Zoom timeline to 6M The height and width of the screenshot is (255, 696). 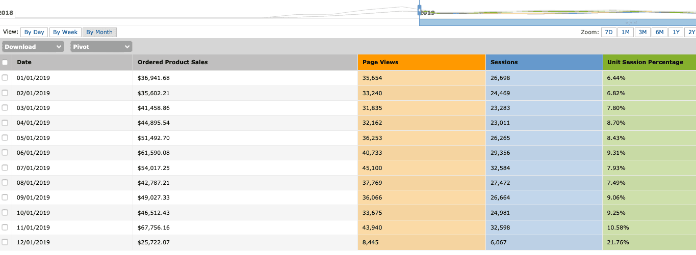659,32
